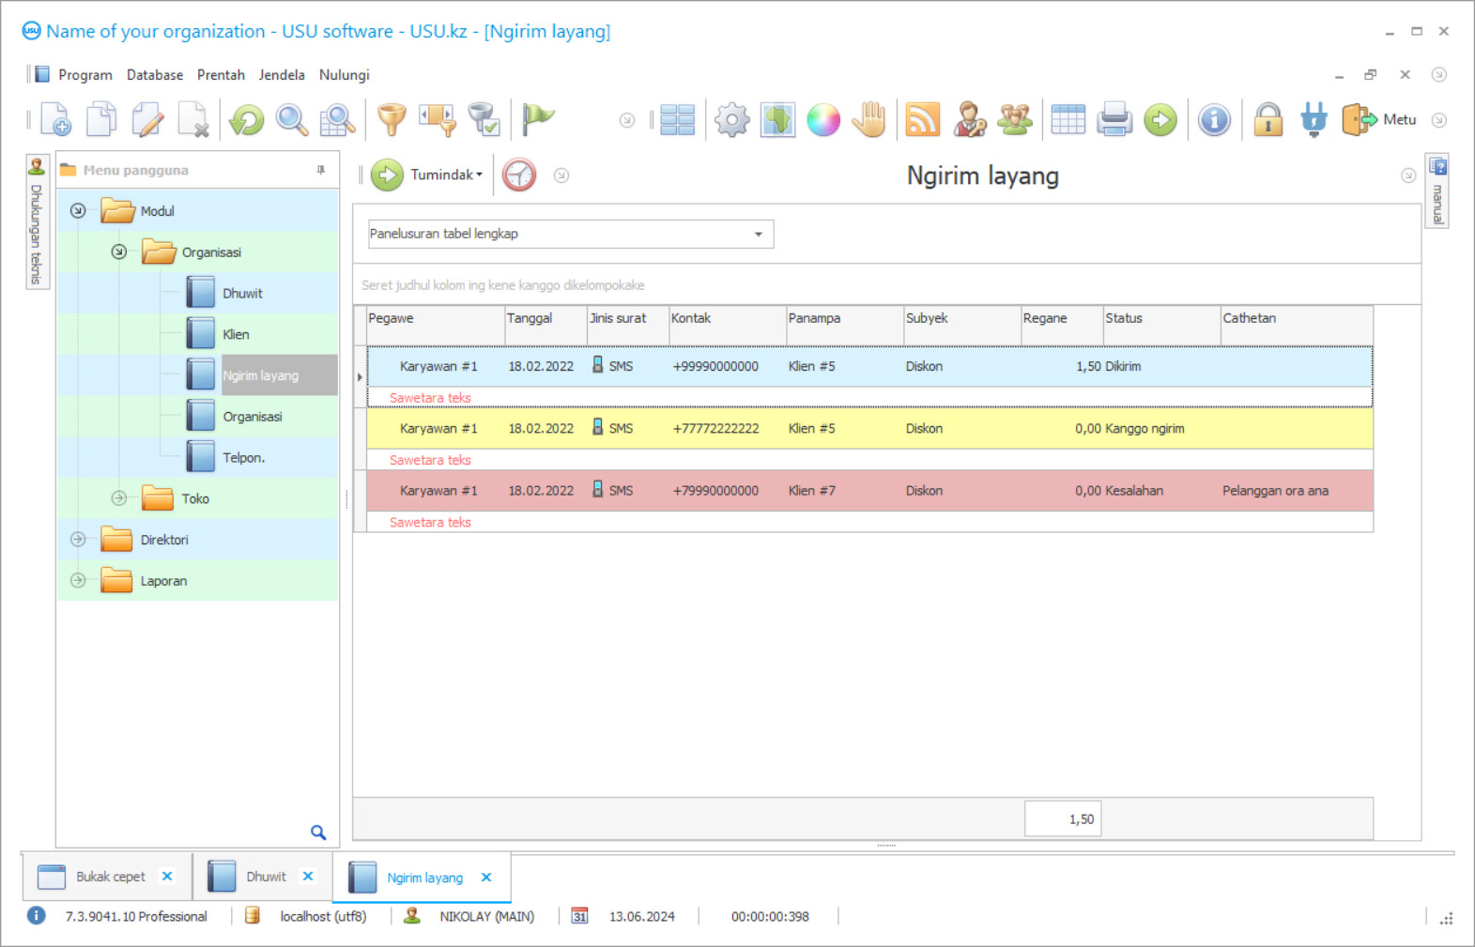Click the red clock icon
Image resolution: width=1475 pixels, height=947 pixels.
519,175
